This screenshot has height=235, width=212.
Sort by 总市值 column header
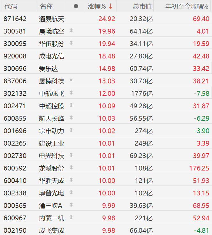(x=142, y=6)
